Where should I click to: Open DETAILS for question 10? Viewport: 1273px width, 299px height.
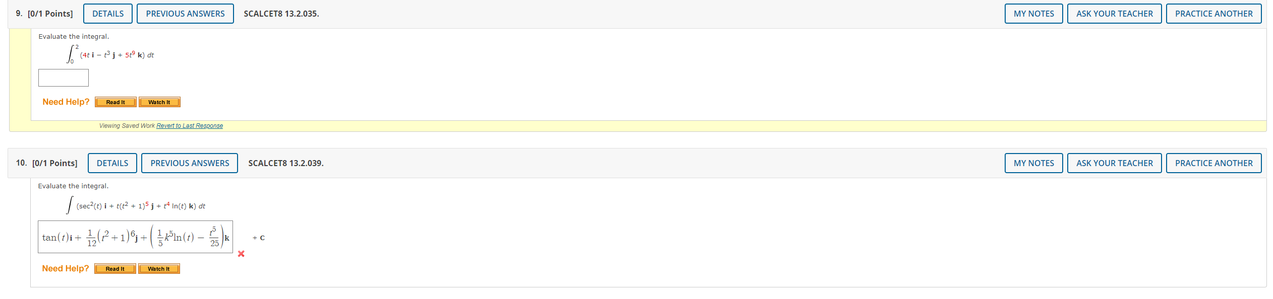tap(112, 163)
